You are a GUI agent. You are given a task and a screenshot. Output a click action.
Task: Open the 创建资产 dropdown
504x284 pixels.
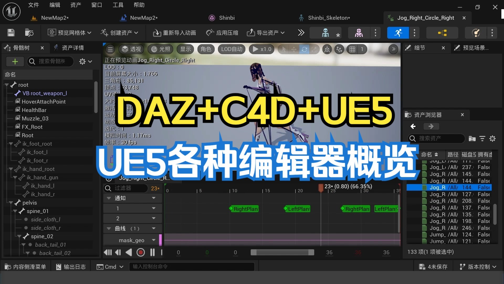tap(119, 33)
